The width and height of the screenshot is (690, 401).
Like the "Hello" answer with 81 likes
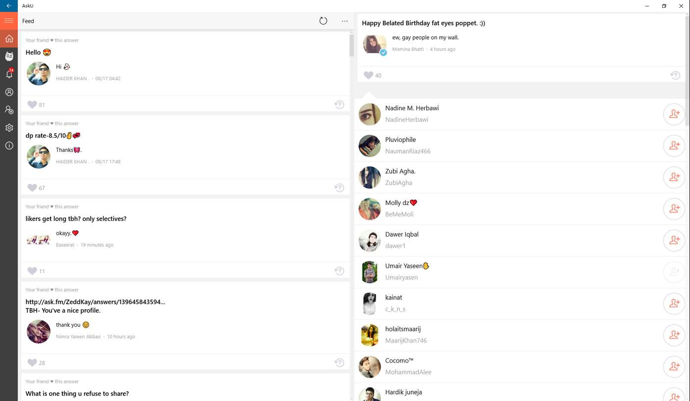[32, 104]
